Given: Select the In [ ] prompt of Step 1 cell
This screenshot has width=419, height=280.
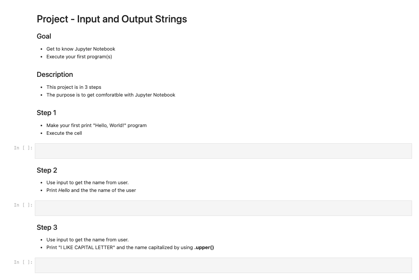Looking at the screenshot, I should click(23, 148).
